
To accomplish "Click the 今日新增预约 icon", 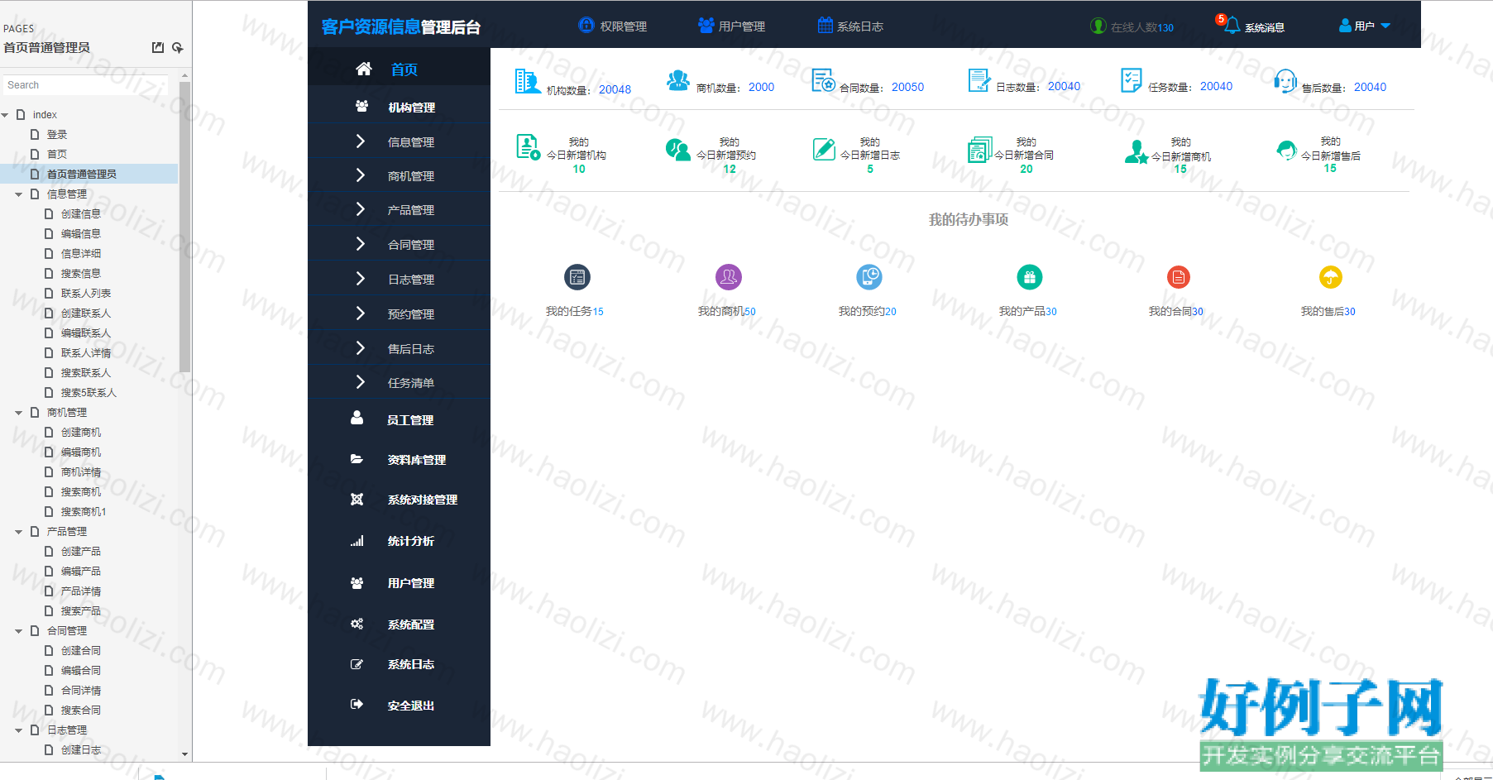I will click(x=678, y=149).
